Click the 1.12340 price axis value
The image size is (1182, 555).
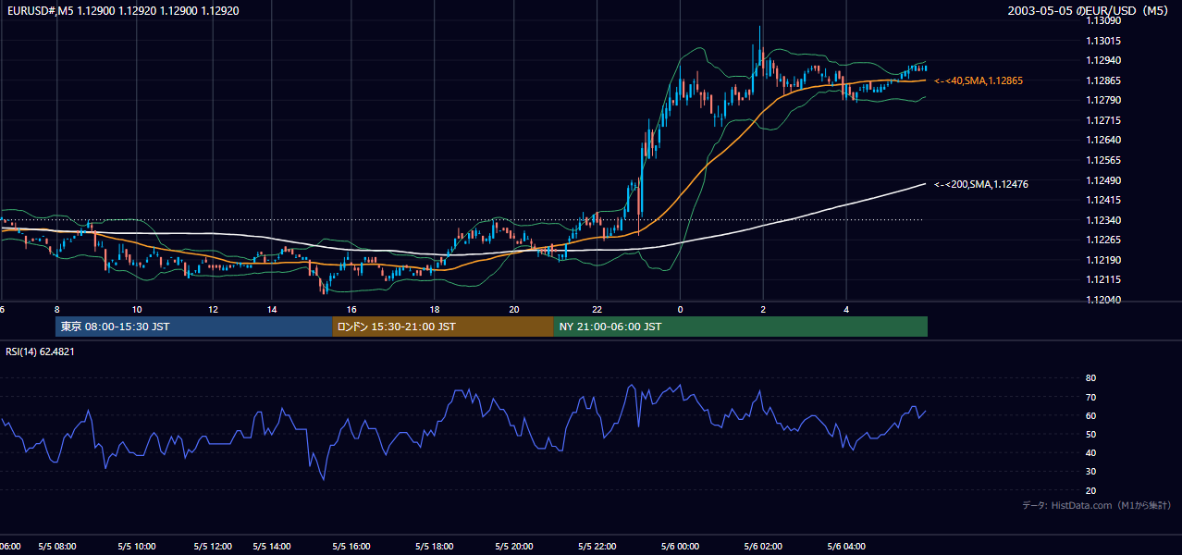click(1103, 220)
